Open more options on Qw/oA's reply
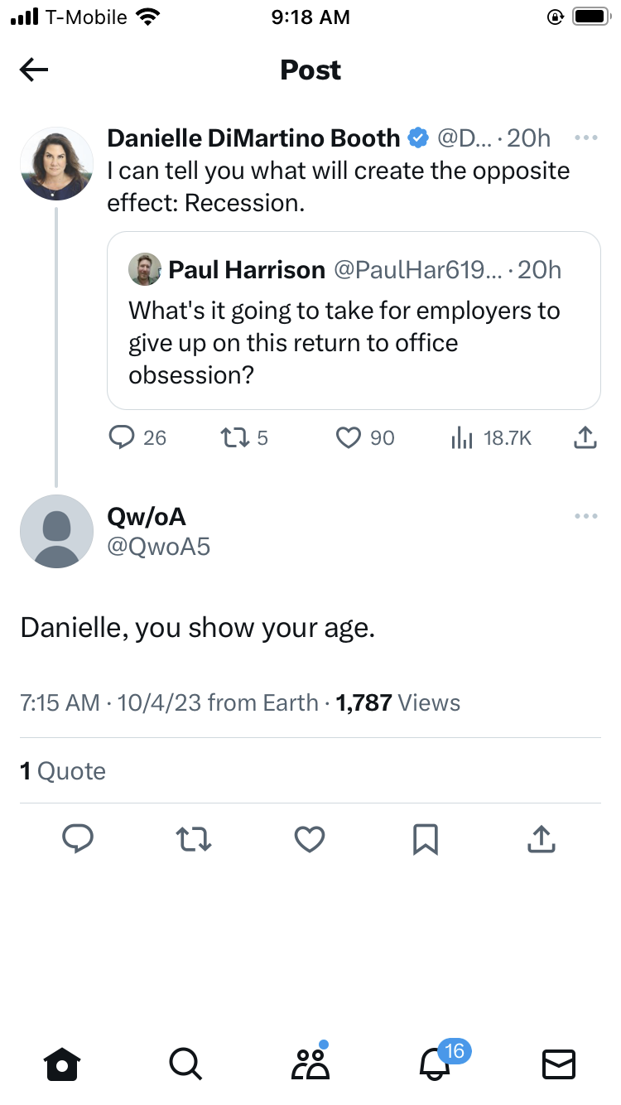This screenshot has width=621, height=1105. (x=585, y=517)
